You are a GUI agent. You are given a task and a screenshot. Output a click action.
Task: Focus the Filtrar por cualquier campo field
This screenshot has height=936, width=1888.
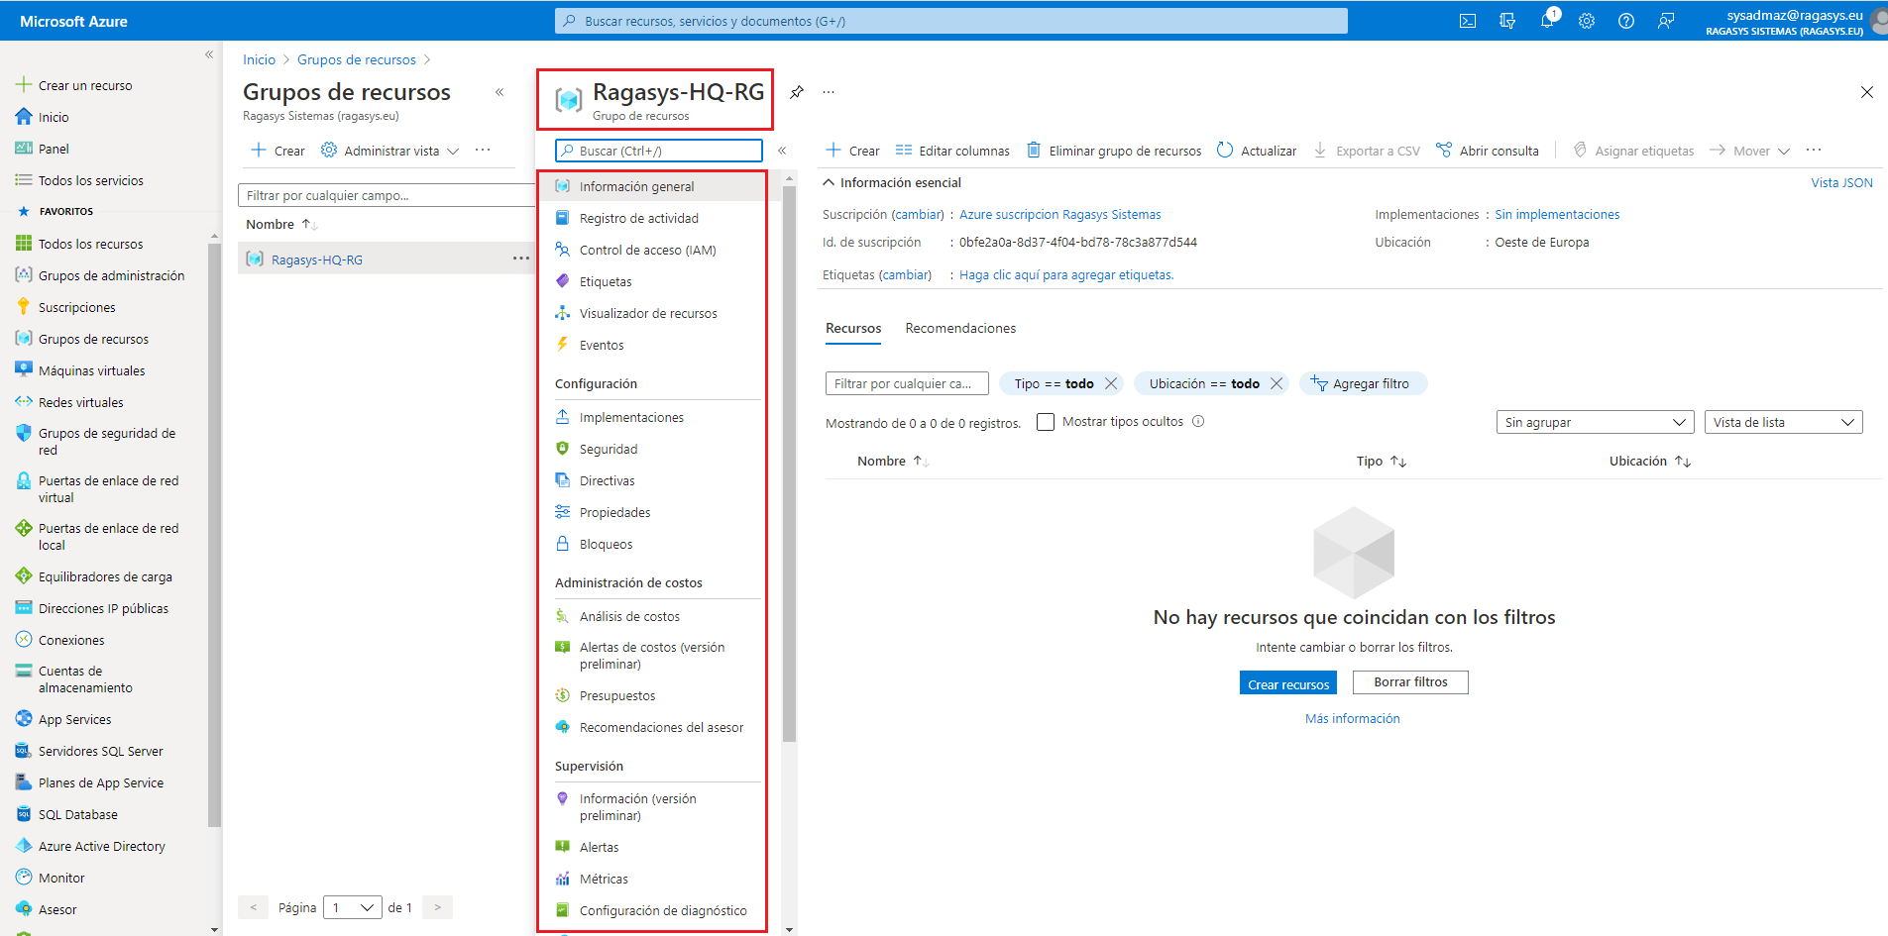[387, 195]
